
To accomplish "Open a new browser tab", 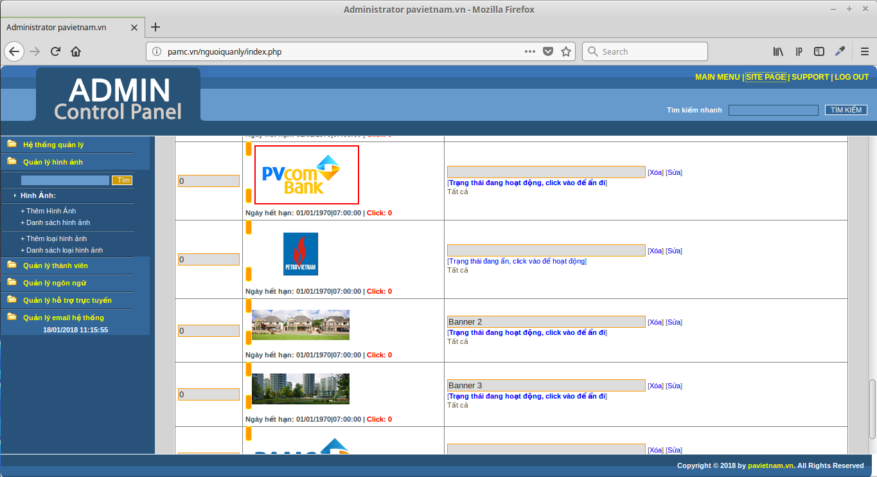I will (x=155, y=27).
